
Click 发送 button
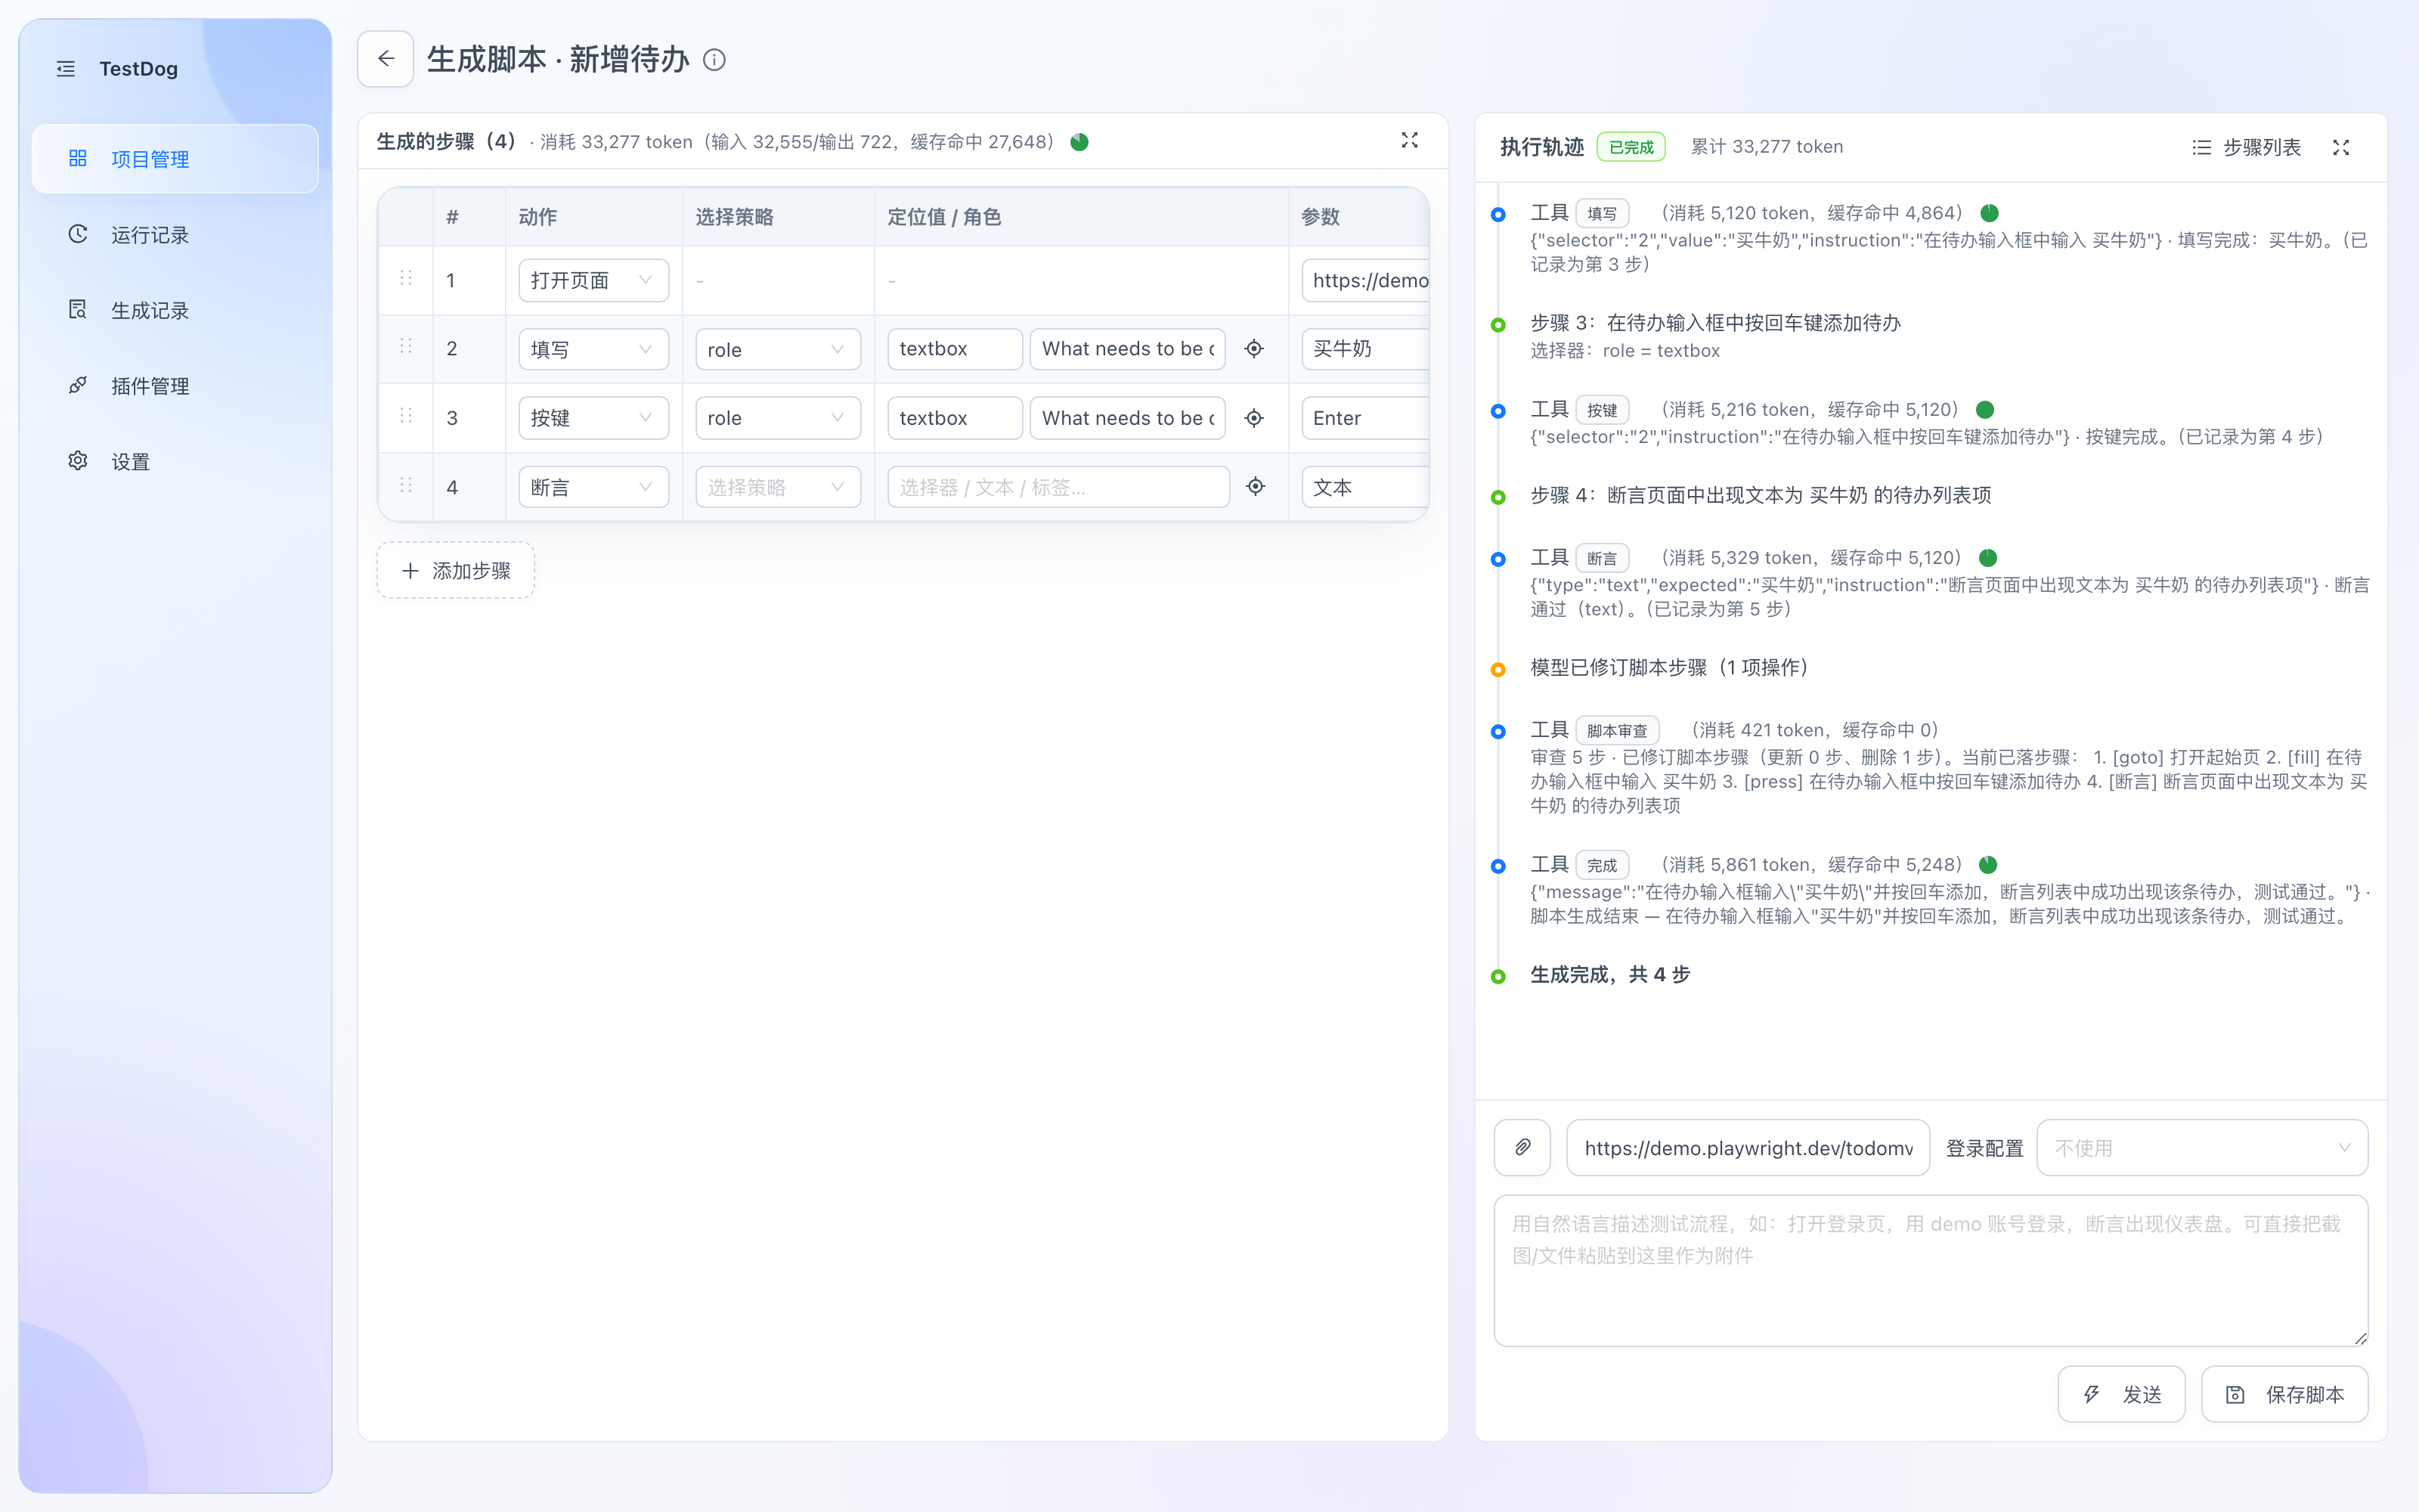(2121, 1394)
